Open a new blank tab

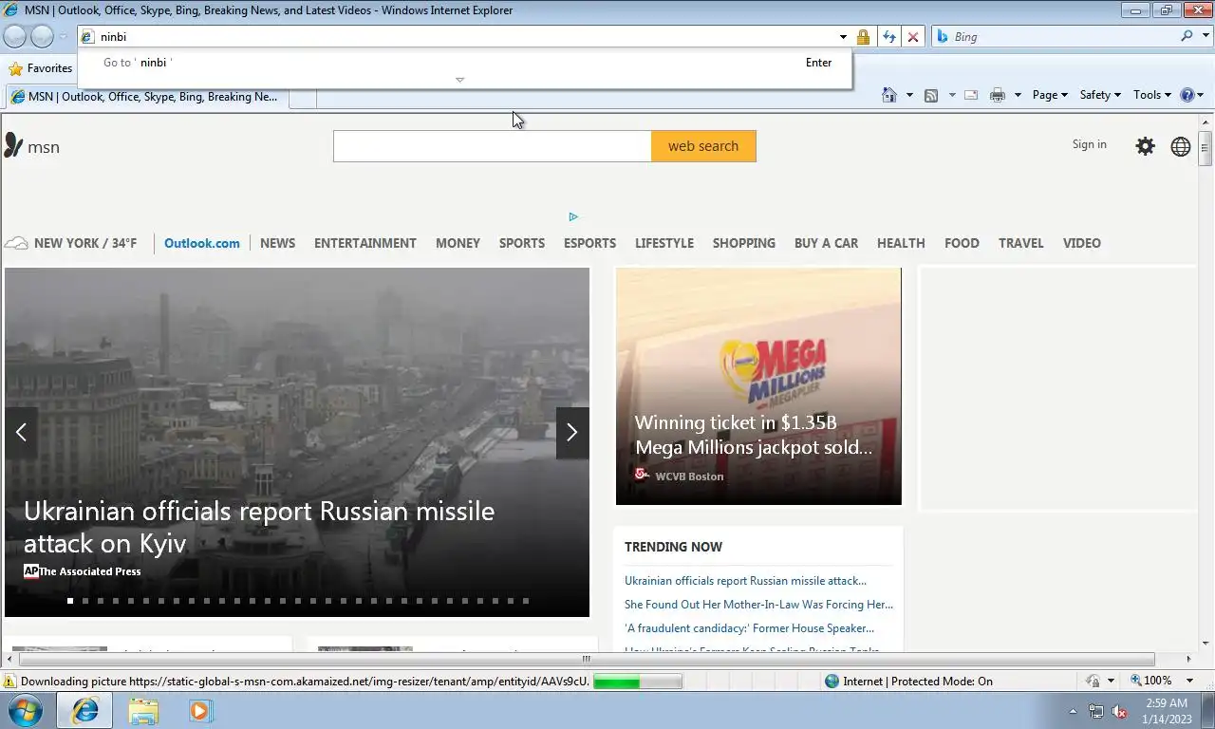point(303,97)
